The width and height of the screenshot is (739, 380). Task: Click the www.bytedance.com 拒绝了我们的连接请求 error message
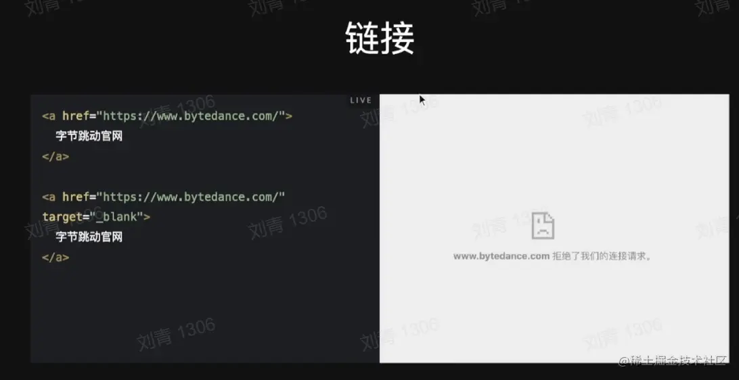coord(552,257)
